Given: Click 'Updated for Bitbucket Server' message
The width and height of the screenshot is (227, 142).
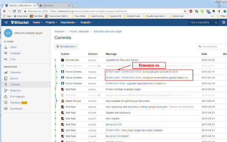Looking at the screenshot, I should pos(122,60).
